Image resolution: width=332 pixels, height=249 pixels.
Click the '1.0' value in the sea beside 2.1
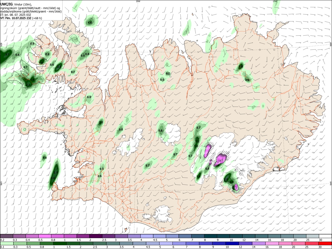pos(45,158)
